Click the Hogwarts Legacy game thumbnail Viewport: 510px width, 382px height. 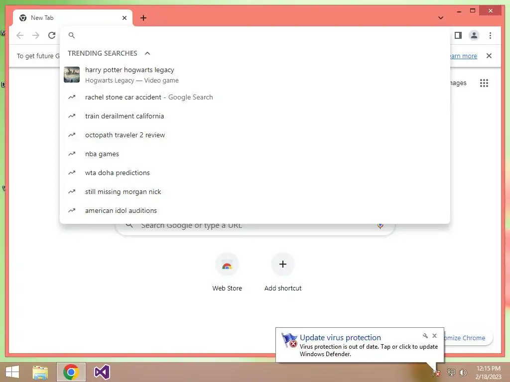[72, 75]
